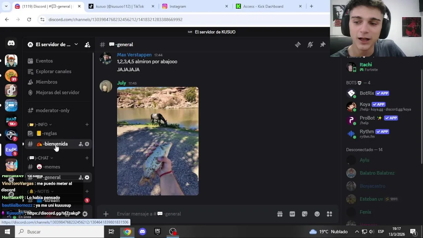
Task: Click the invite people icon beside server name
Action: (88, 45)
